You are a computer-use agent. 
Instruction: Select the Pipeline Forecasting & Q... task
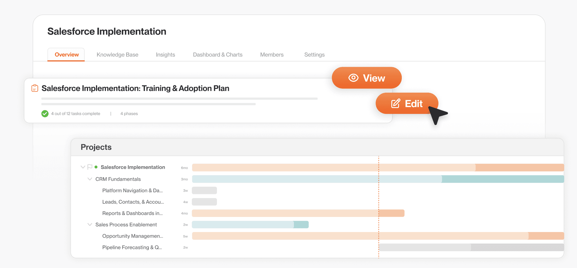tap(132, 247)
